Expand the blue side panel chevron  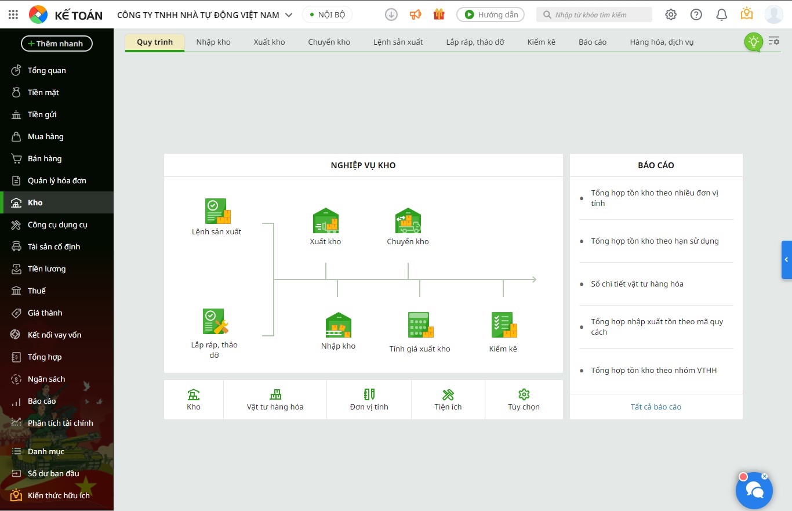(x=787, y=260)
